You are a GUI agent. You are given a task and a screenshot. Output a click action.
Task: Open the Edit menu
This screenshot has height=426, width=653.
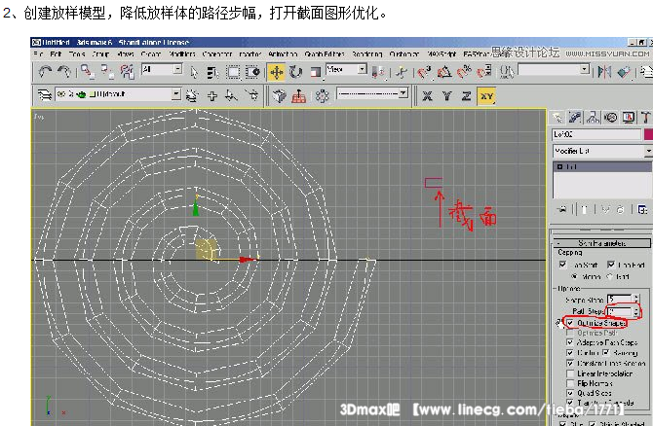(56, 54)
